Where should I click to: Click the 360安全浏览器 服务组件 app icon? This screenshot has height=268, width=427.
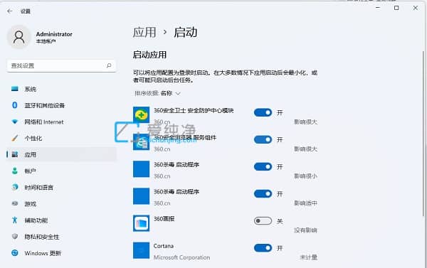[141, 141]
